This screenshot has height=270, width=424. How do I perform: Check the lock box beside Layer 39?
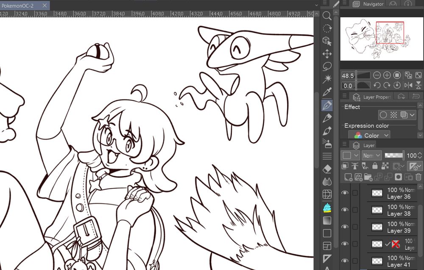[x=355, y=226]
